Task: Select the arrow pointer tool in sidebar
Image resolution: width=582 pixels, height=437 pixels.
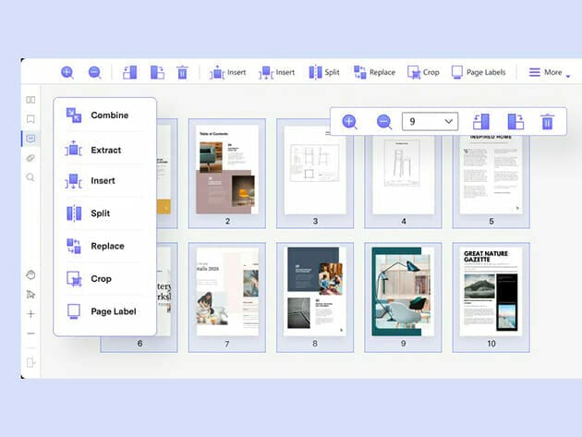Action: [30, 294]
